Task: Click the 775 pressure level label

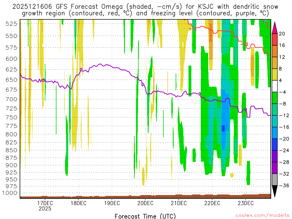Action: [x=11, y=126]
